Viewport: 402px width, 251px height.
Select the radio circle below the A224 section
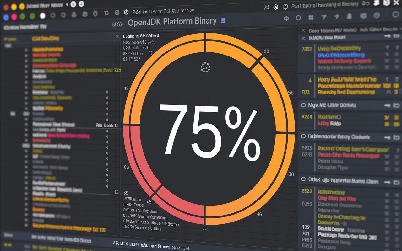click(303, 136)
